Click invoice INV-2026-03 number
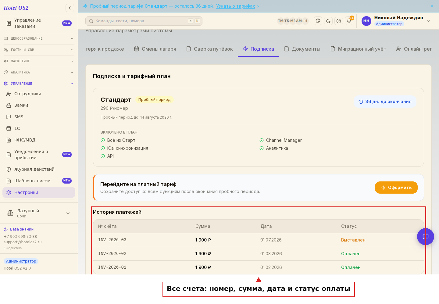 (112, 240)
